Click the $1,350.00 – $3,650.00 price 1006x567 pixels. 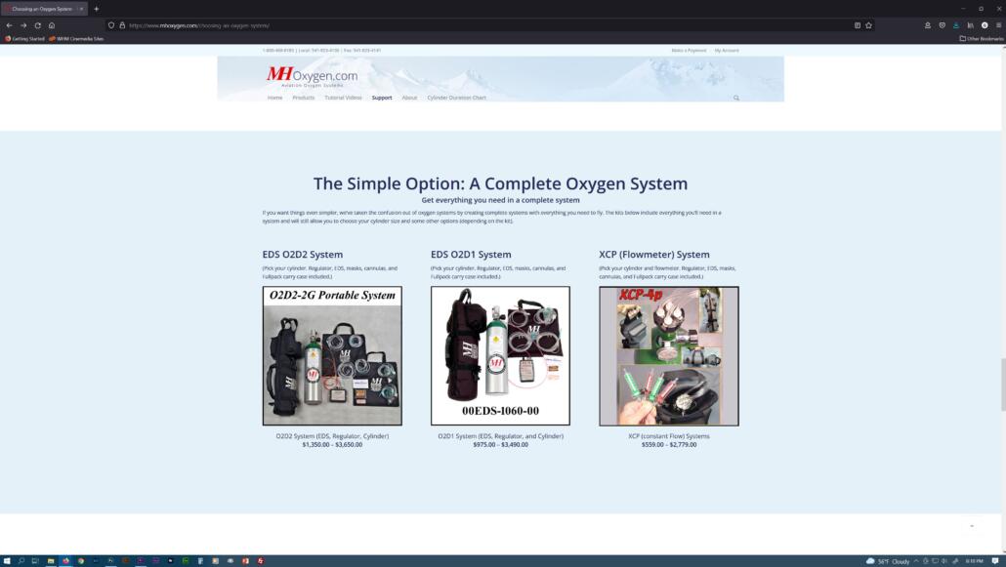coord(332,444)
